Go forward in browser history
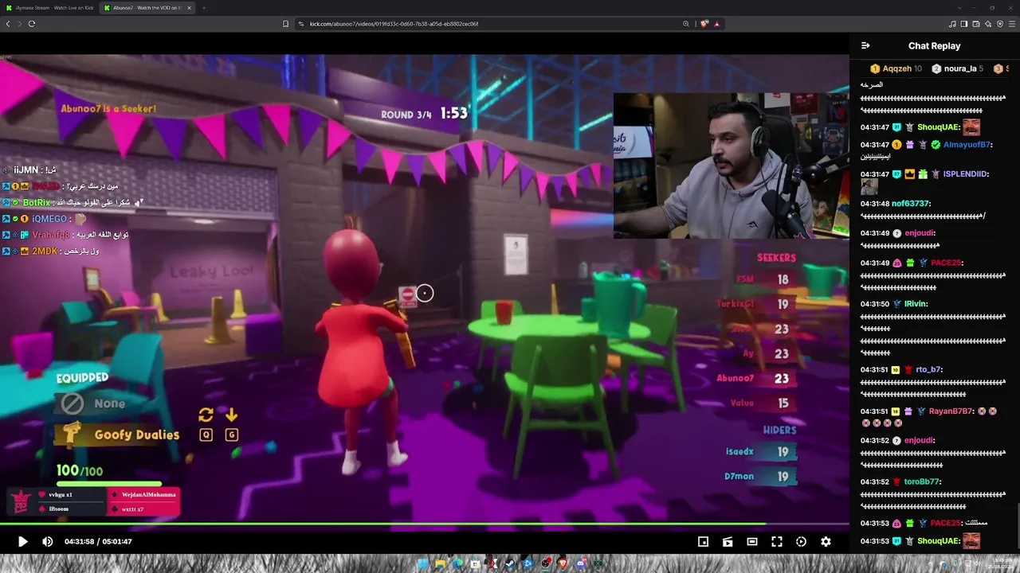 (20, 24)
